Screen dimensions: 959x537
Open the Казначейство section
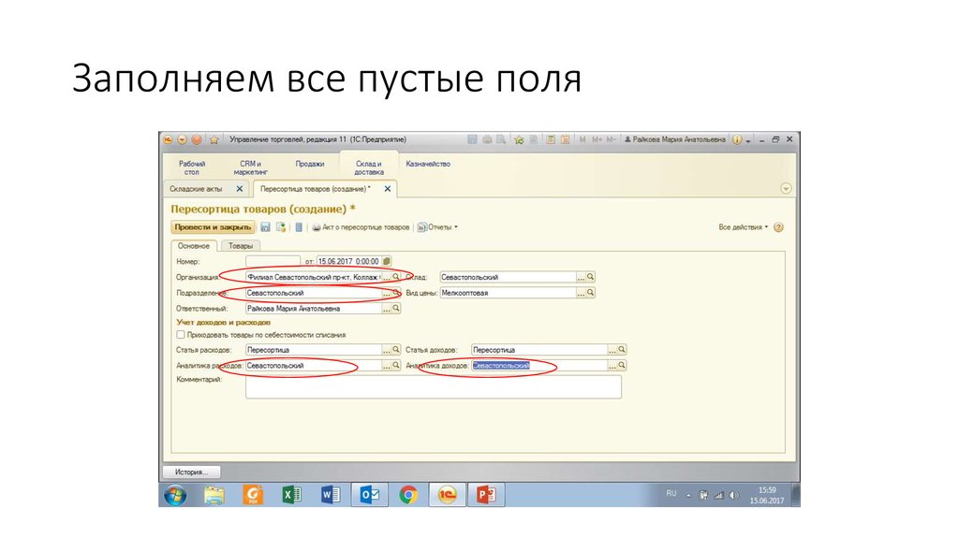[428, 164]
